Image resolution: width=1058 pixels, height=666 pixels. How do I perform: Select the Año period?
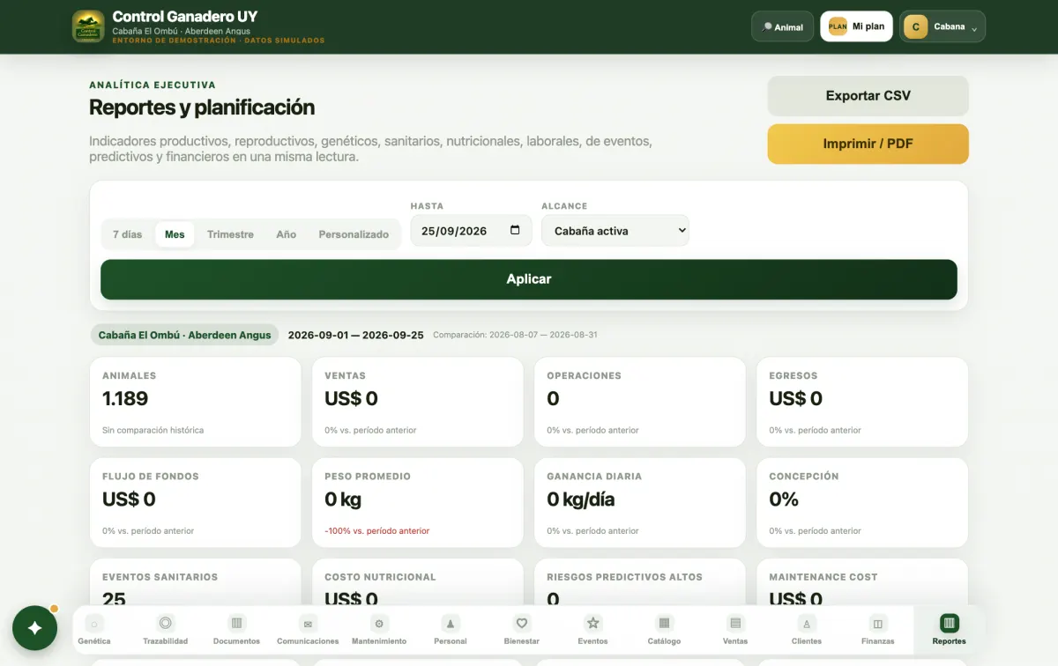click(286, 234)
